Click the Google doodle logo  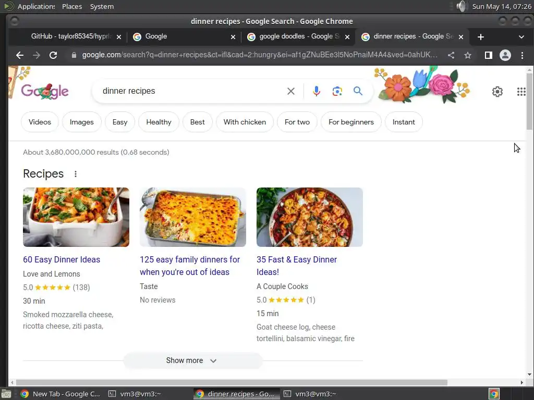coord(45,91)
